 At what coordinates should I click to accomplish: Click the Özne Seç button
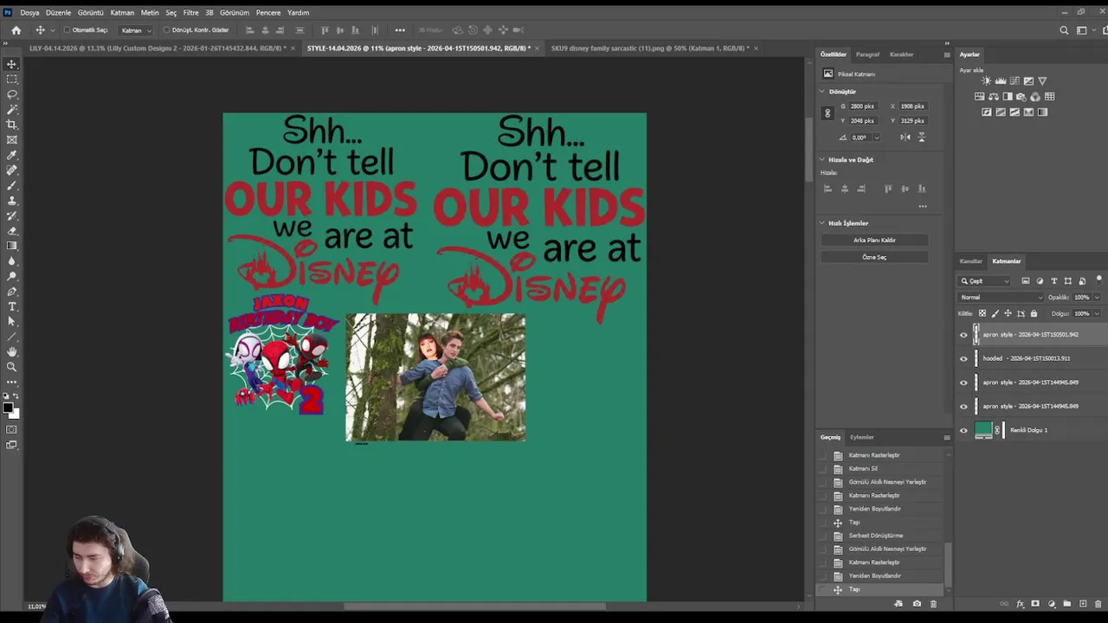pyautogui.click(x=874, y=257)
